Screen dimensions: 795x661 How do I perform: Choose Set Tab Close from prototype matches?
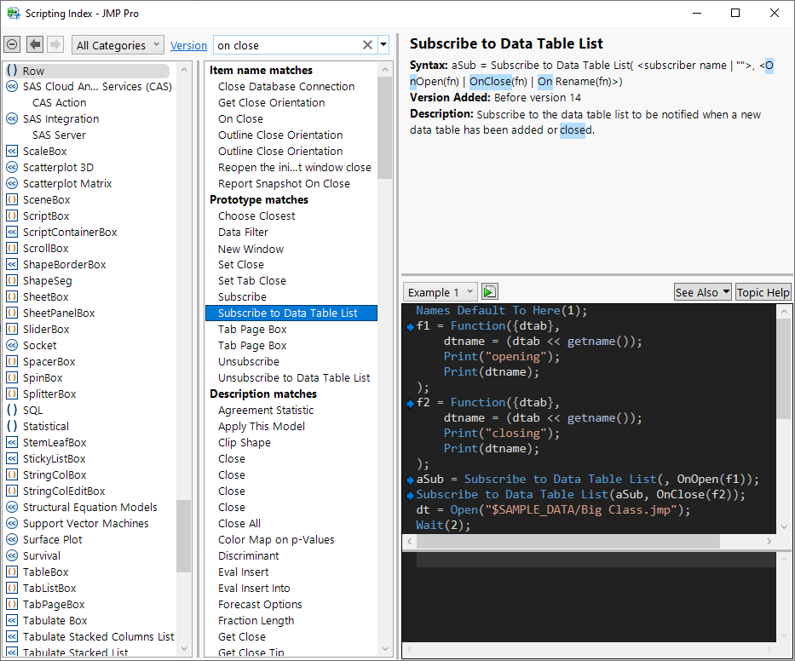tap(251, 281)
